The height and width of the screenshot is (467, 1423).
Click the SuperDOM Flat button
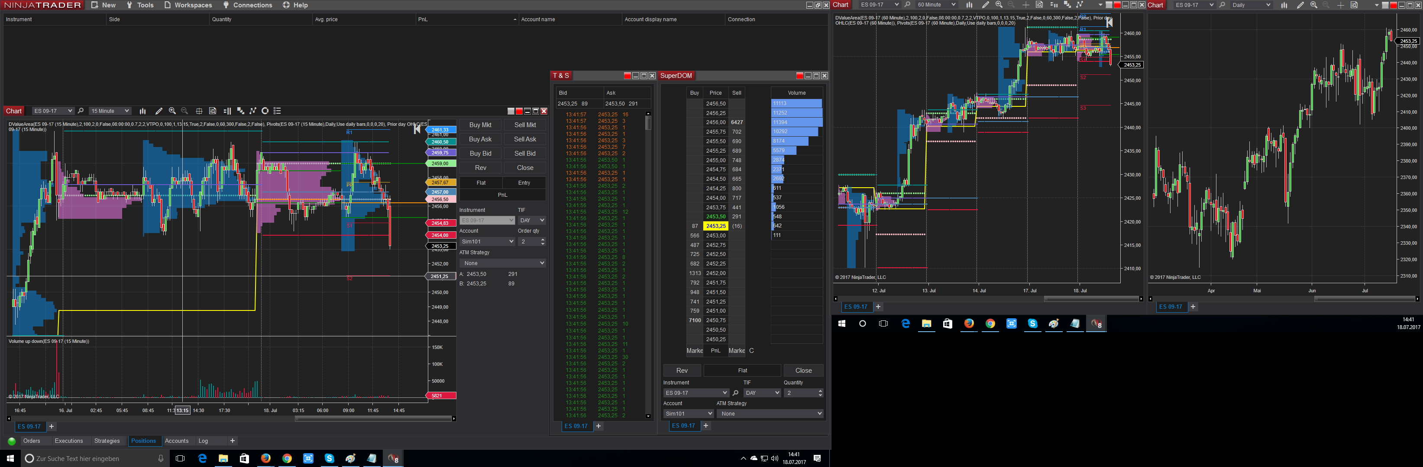(742, 371)
